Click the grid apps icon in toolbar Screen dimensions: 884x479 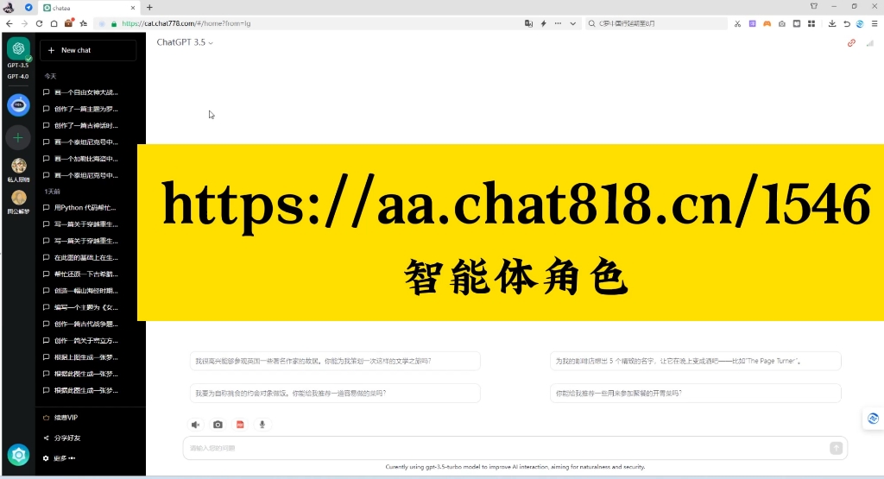pyautogui.click(x=811, y=23)
